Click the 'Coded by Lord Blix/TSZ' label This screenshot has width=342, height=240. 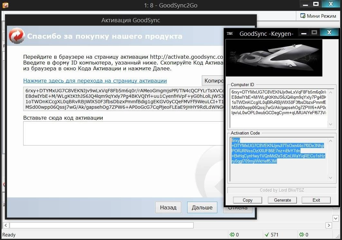(x=282, y=190)
